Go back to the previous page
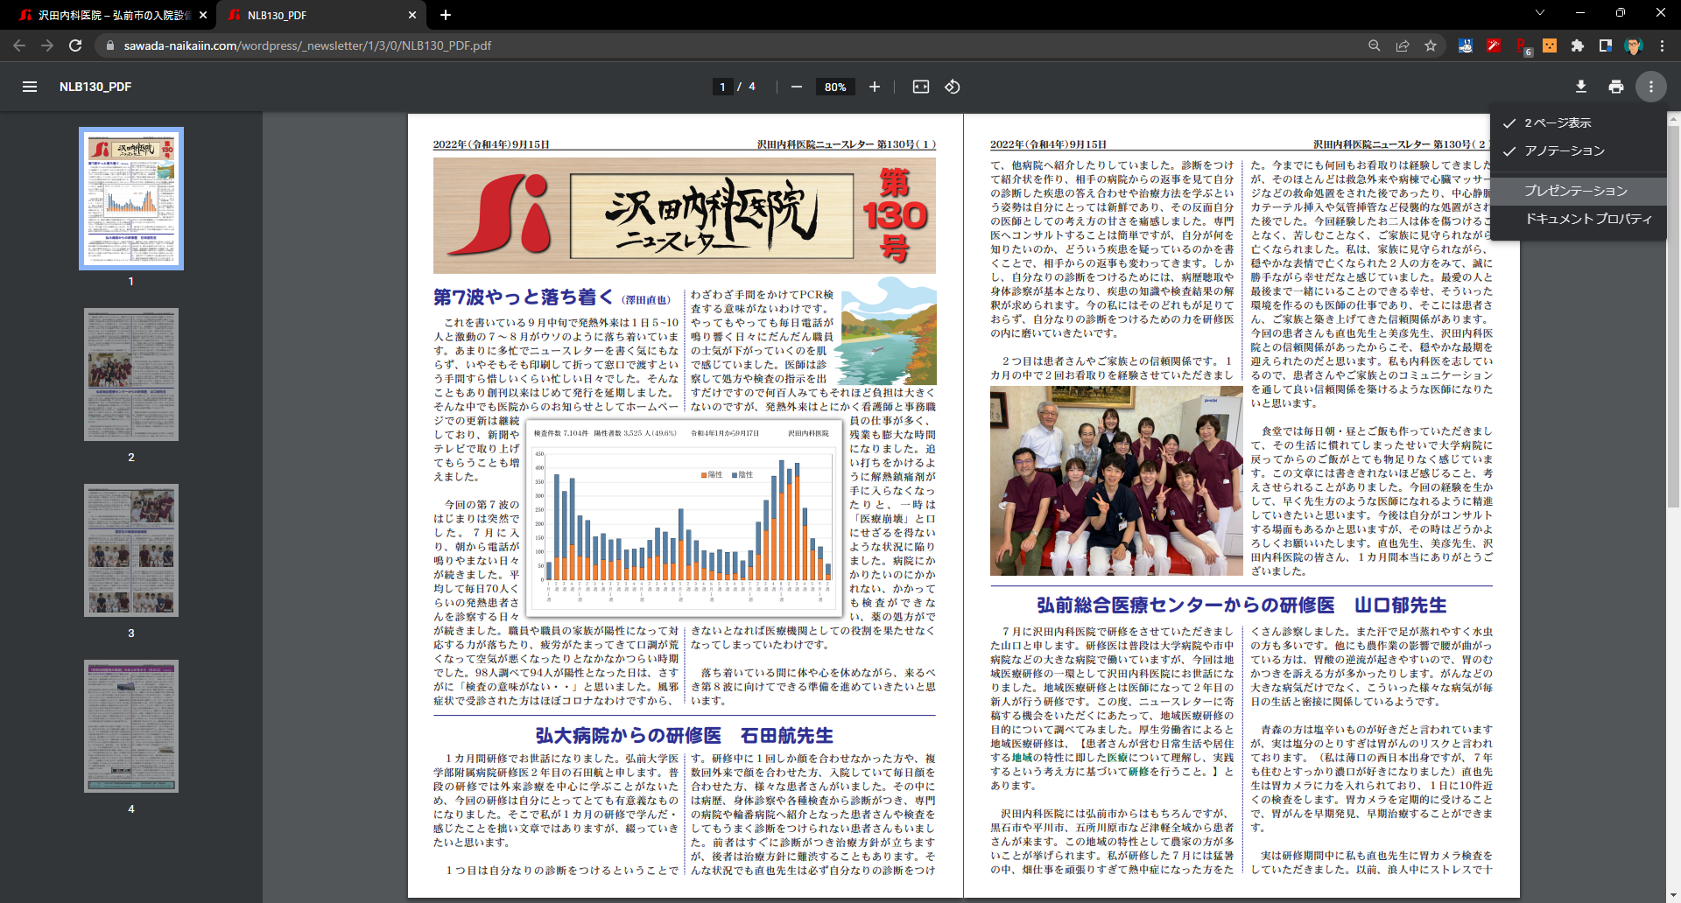The width and height of the screenshot is (1681, 903). [19, 45]
